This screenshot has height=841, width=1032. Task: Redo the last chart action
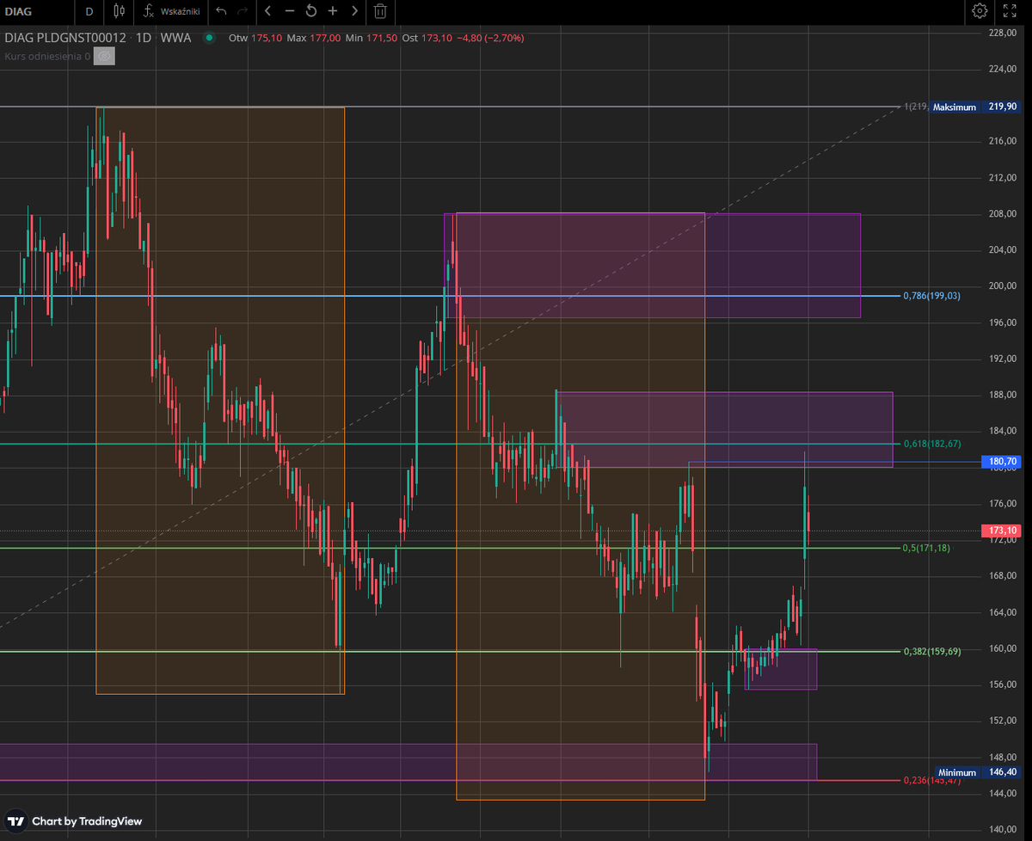(243, 11)
